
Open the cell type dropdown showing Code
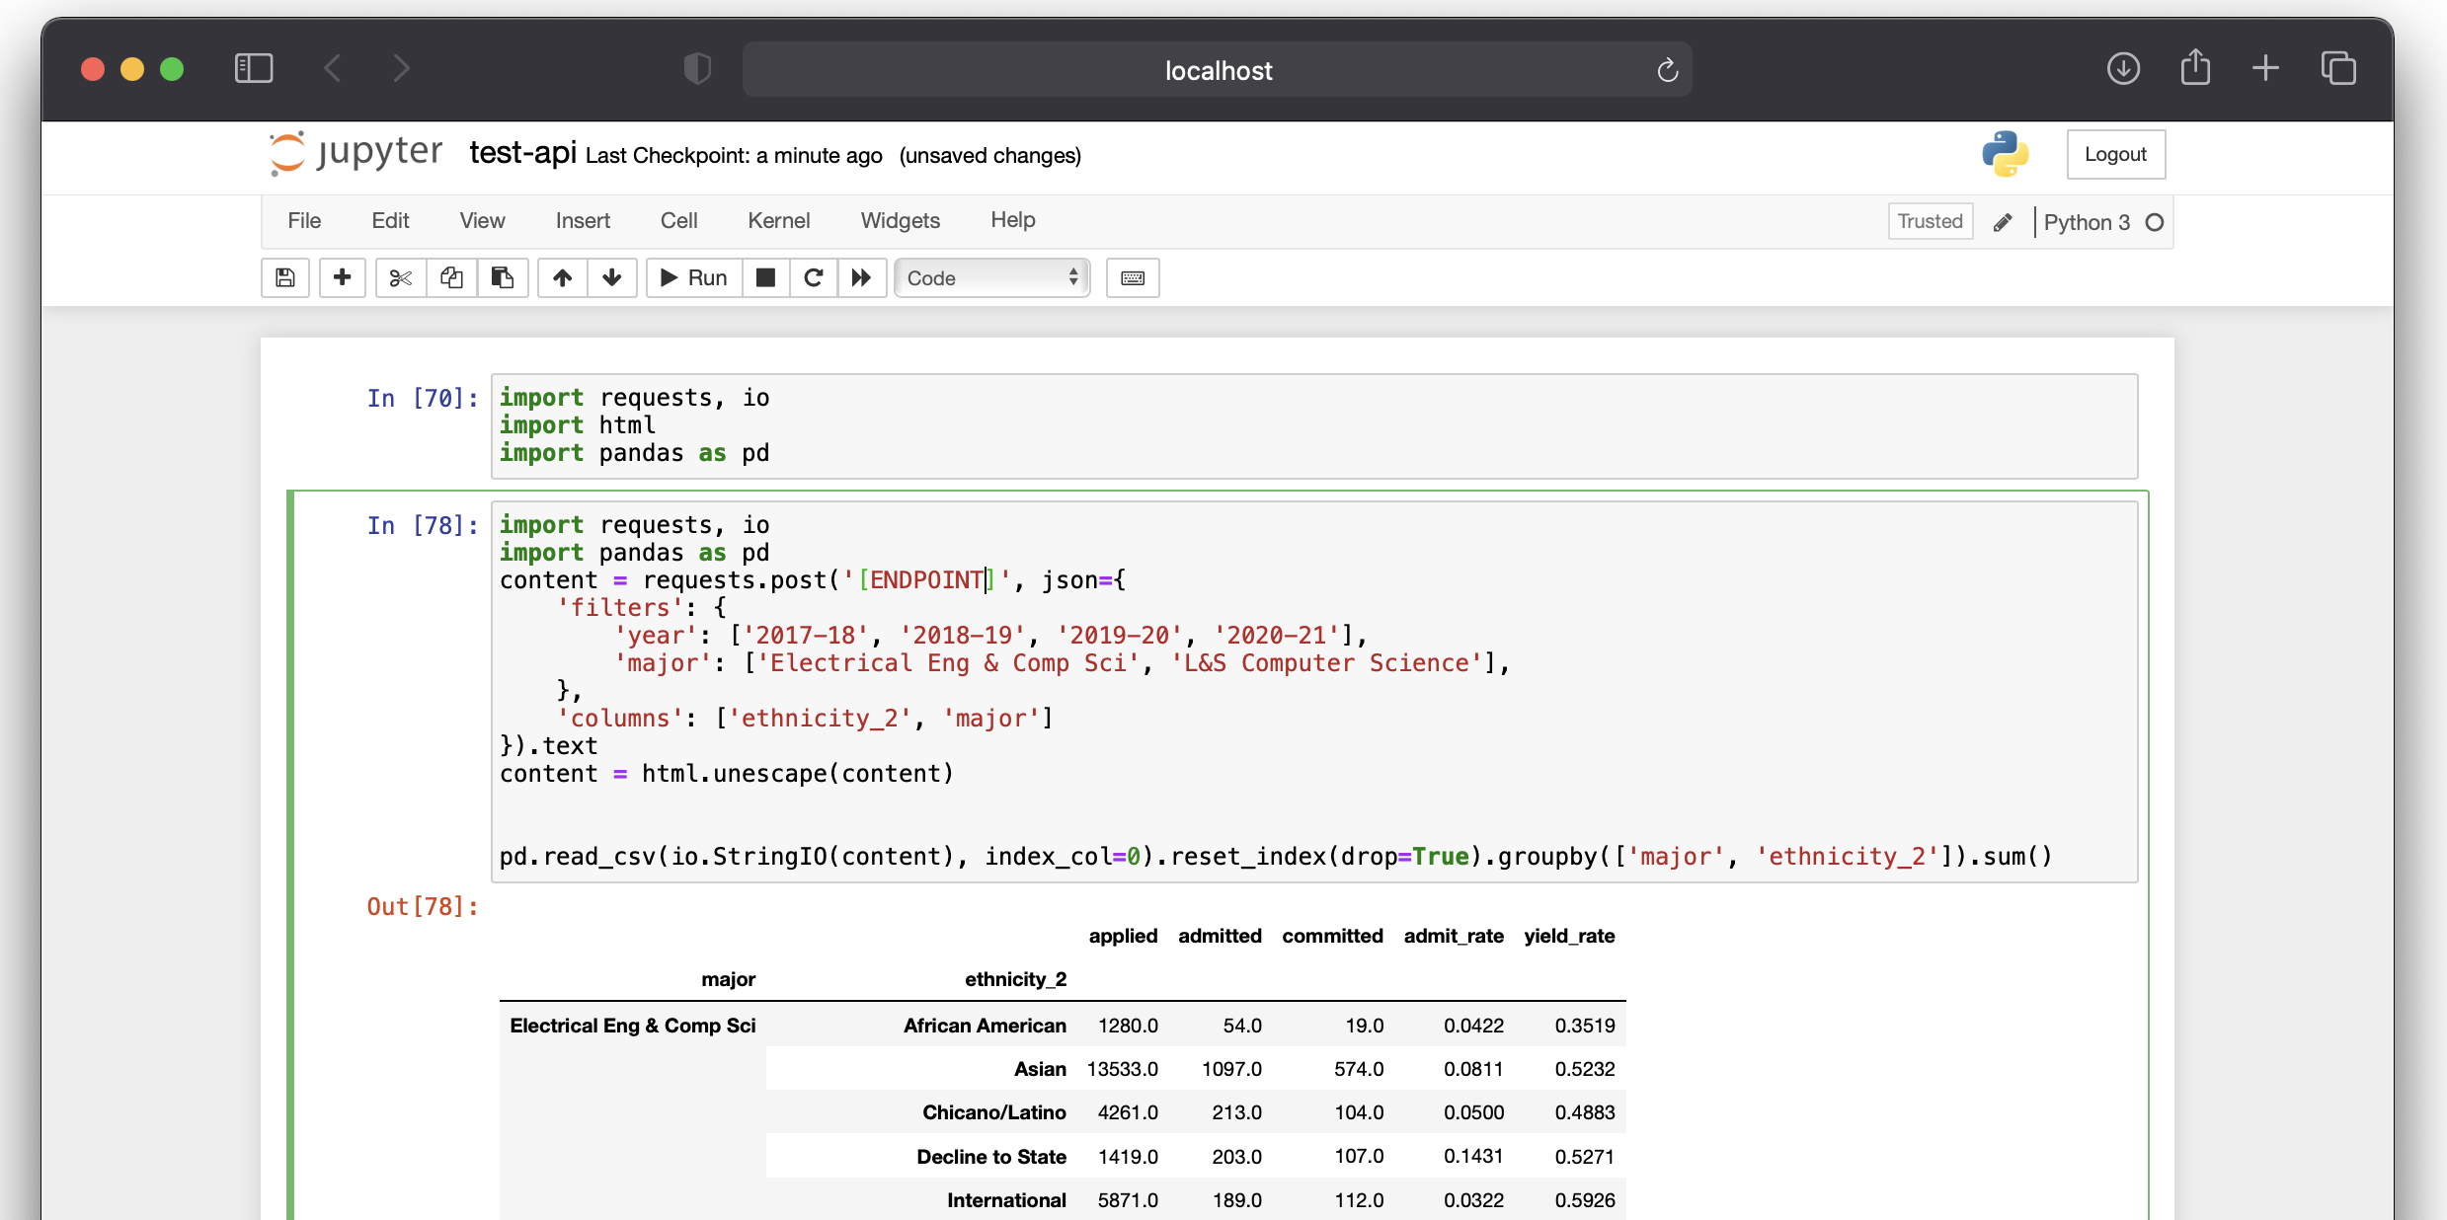pyautogui.click(x=991, y=277)
